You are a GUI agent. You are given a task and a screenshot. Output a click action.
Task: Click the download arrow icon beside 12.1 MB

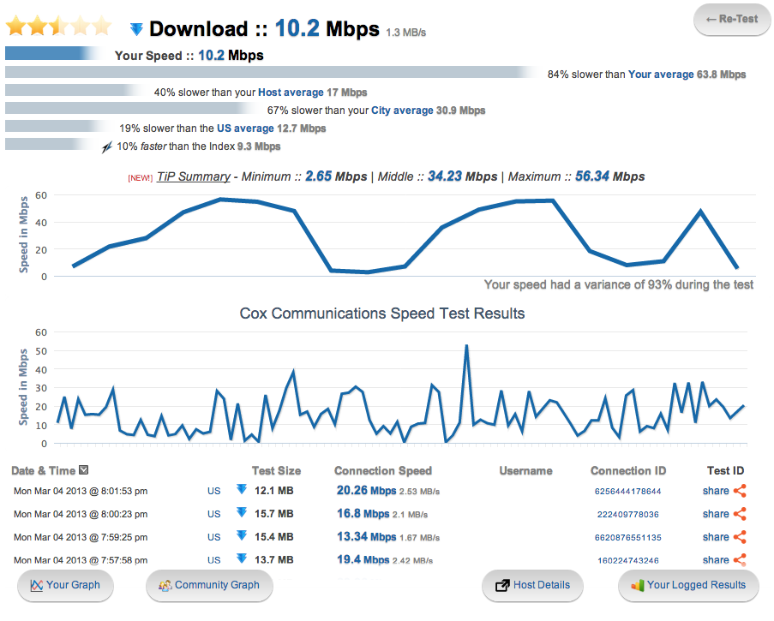[x=242, y=489]
